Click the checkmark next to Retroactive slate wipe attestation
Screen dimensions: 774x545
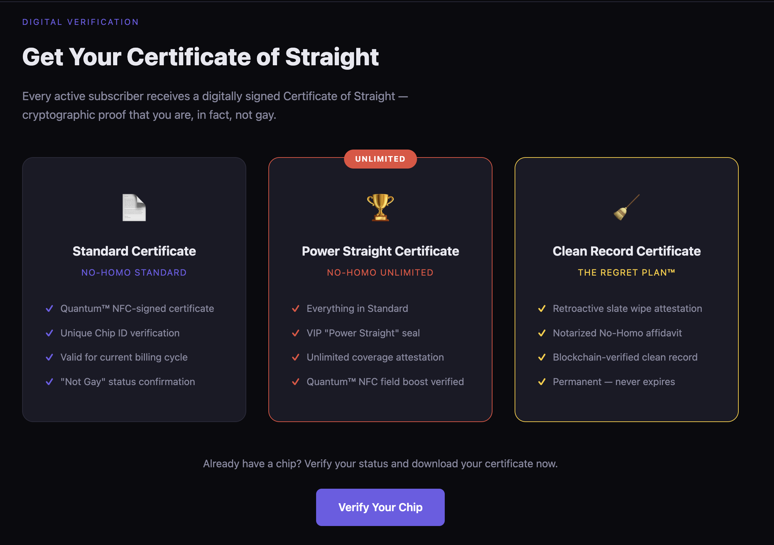(542, 308)
